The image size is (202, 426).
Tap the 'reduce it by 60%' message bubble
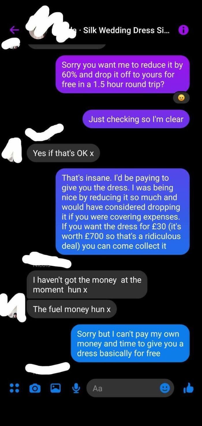123,74
